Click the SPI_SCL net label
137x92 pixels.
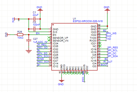[x=112, y=50]
